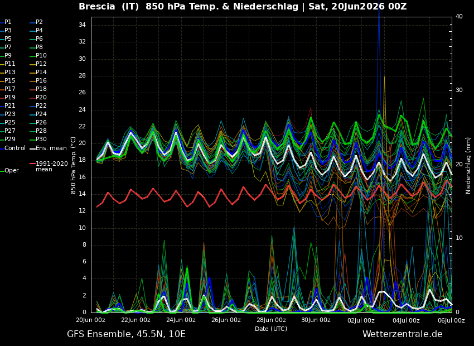Click the "6" temperature axis tick label
Image resolution: width=474 pixels, height=346 pixels.
tap(84, 262)
